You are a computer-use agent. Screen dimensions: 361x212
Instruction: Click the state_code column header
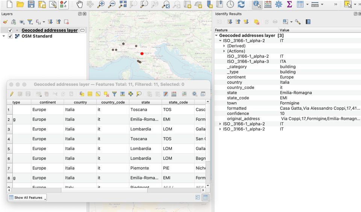point(178,102)
